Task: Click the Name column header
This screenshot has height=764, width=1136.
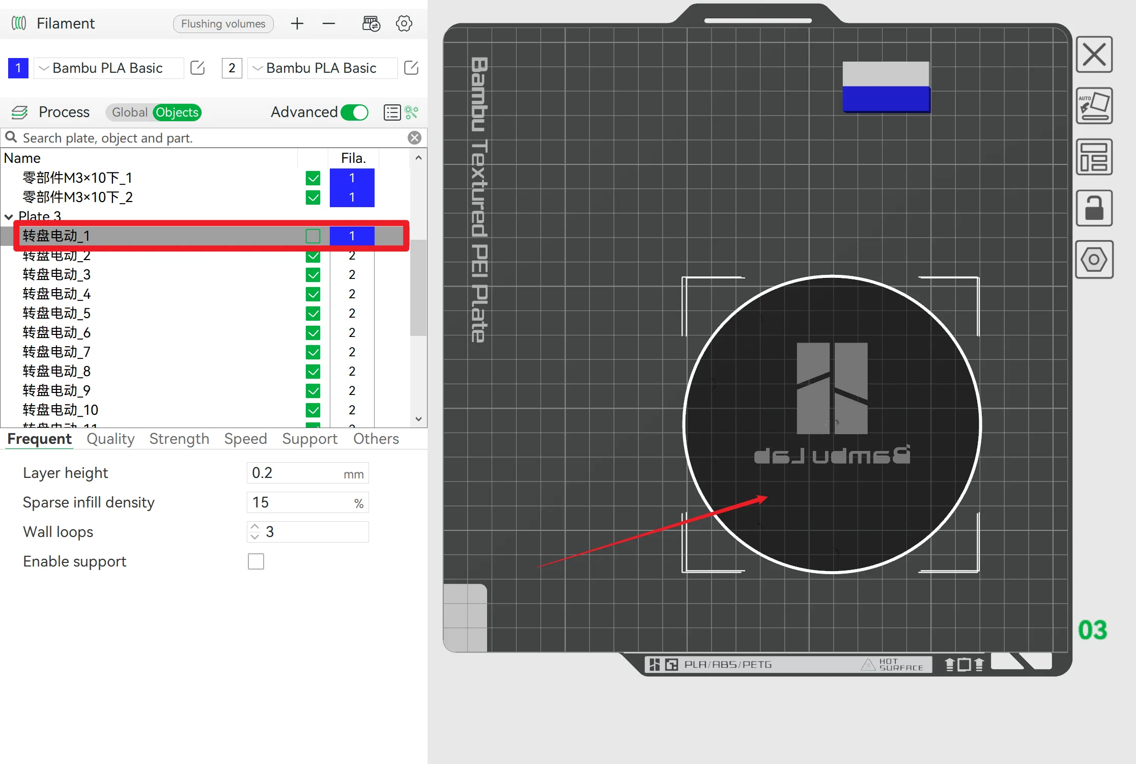Action: pos(22,158)
